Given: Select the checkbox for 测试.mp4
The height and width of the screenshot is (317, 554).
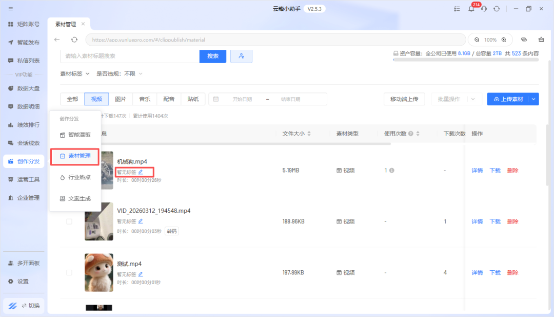Looking at the screenshot, I should click(x=69, y=272).
